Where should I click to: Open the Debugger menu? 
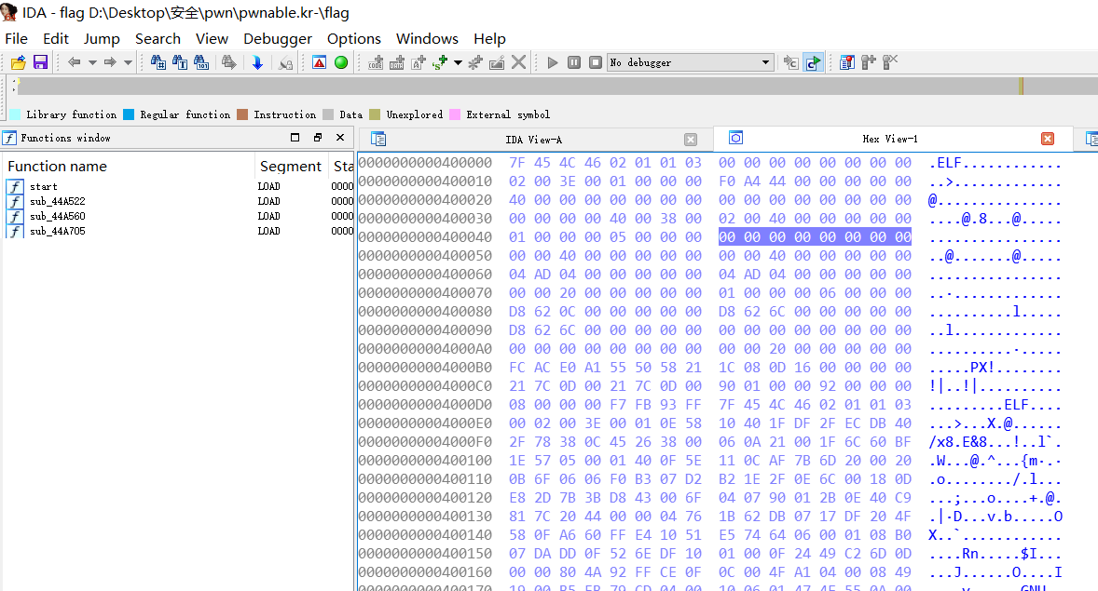point(278,38)
